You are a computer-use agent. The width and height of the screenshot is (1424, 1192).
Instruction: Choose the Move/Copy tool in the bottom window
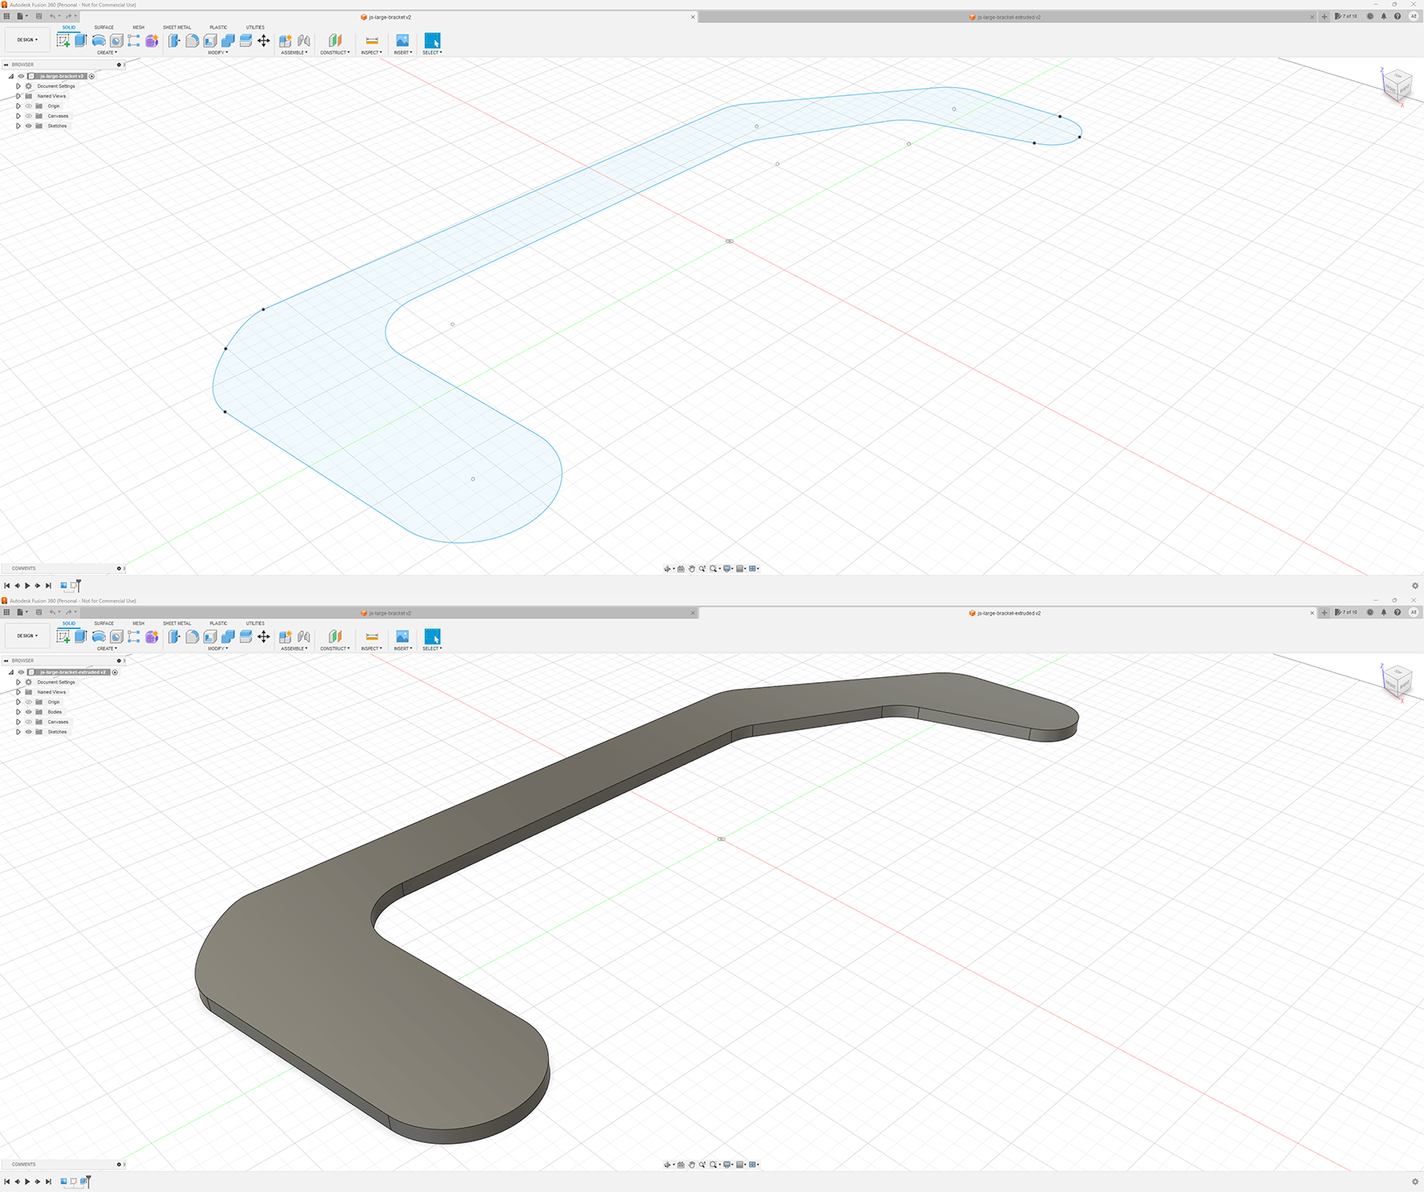263,637
